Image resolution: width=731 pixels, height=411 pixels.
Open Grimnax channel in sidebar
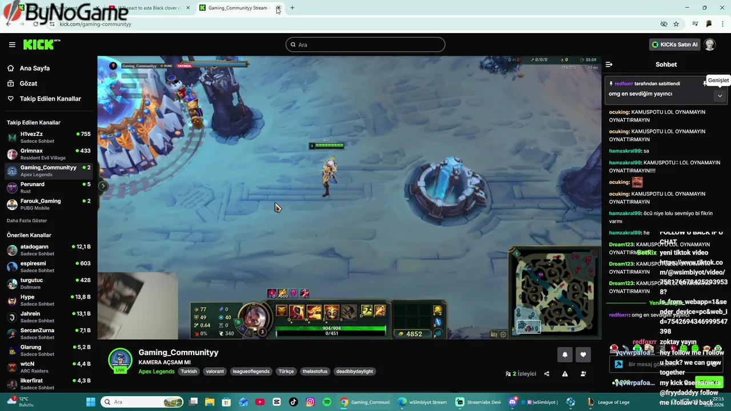(49, 154)
